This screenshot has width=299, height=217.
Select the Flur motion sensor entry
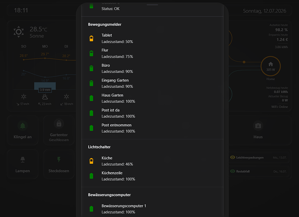point(152,53)
